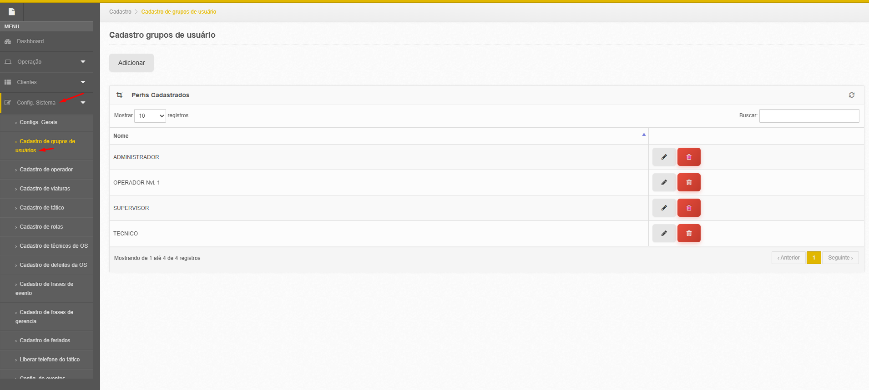Go to Cadastro de operador
The height and width of the screenshot is (390, 869).
pos(46,170)
